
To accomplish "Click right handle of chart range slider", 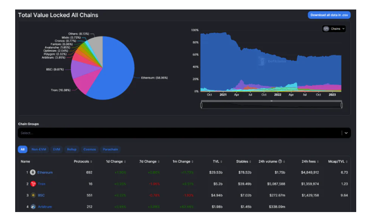I will pos(342,105).
